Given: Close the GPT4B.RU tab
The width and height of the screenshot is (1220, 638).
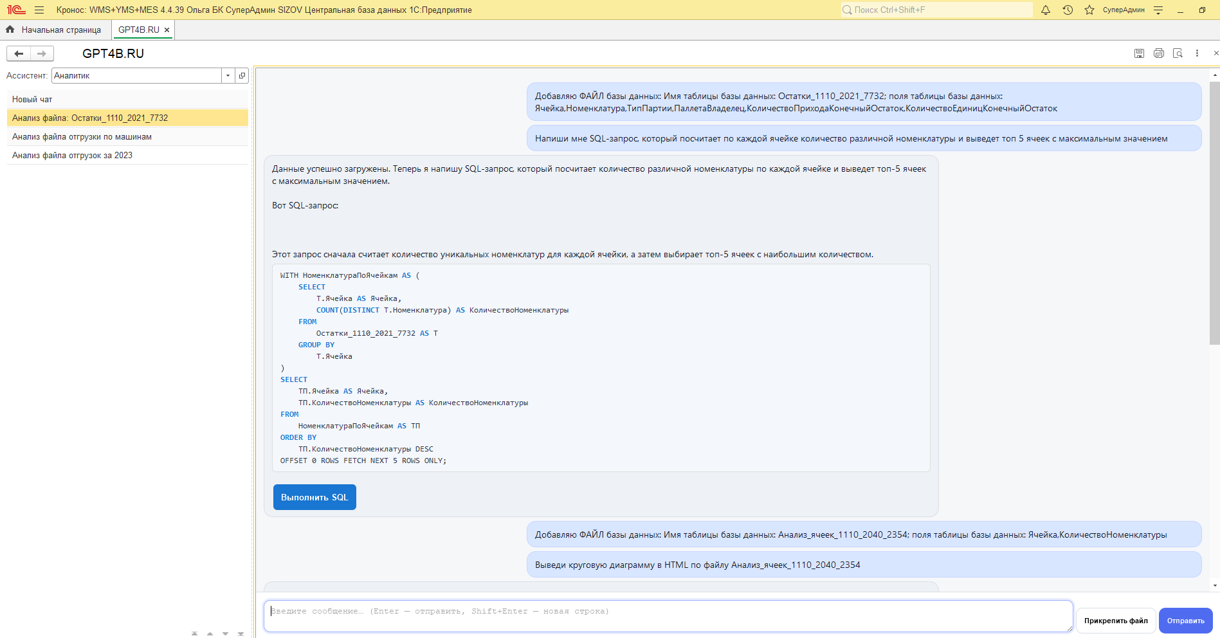Looking at the screenshot, I should coord(167,30).
